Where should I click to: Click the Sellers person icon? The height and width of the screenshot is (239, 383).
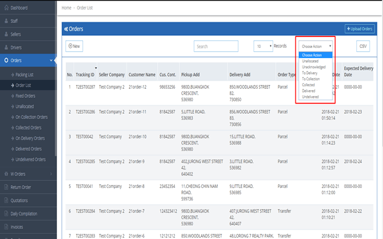pyautogui.click(x=6, y=34)
